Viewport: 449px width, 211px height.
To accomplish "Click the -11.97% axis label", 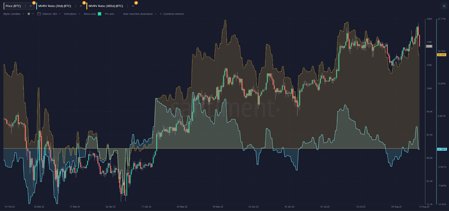I will coord(442,204).
